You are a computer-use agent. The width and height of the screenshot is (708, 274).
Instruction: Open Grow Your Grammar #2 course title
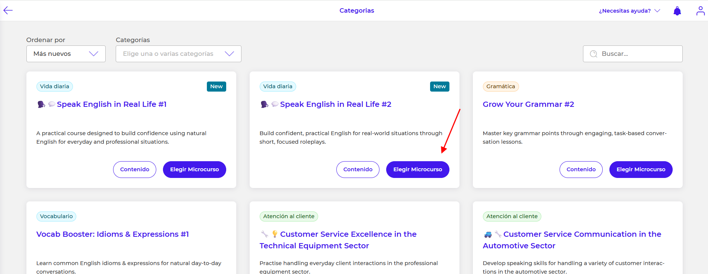point(528,104)
